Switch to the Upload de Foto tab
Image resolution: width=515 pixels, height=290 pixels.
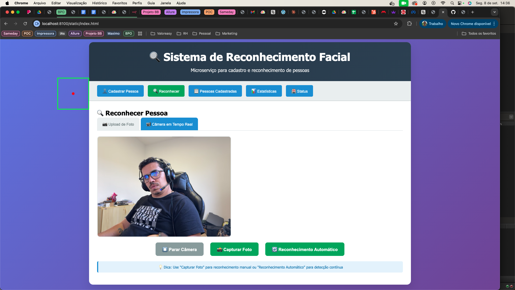(118, 124)
